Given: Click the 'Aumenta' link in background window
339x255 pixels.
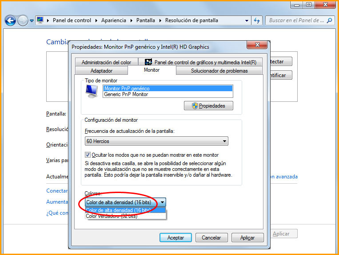Looking at the screenshot, I should point(57,202).
